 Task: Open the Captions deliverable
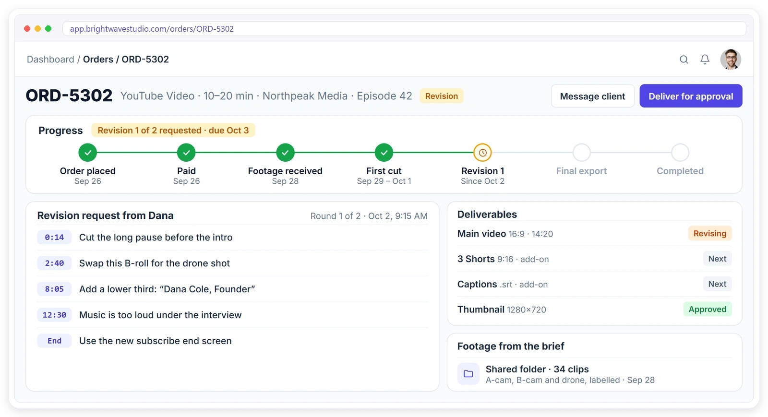pyautogui.click(x=594, y=284)
